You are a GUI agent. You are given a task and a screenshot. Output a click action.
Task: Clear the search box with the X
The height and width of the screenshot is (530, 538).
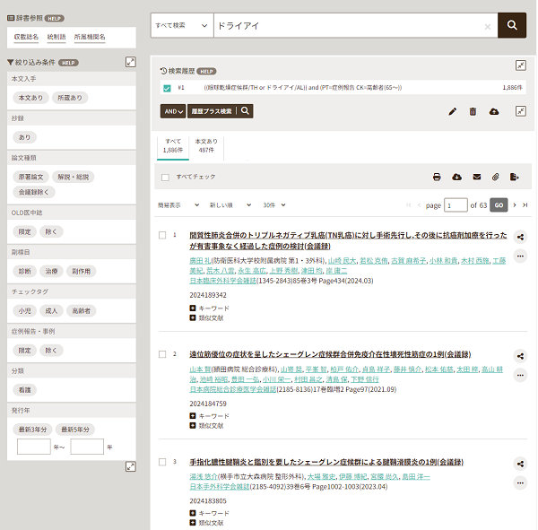[487, 26]
